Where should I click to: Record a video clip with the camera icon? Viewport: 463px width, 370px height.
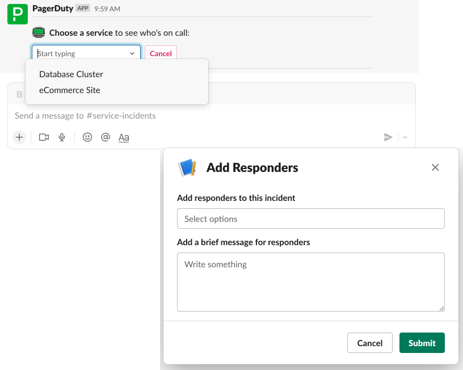(44, 137)
